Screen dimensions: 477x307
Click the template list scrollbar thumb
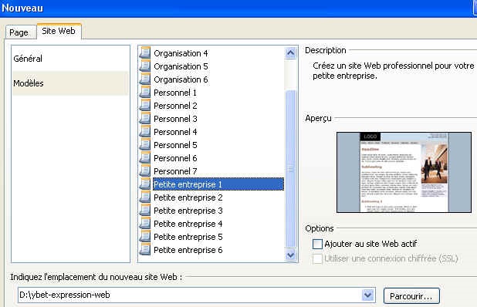coord(290,169)
